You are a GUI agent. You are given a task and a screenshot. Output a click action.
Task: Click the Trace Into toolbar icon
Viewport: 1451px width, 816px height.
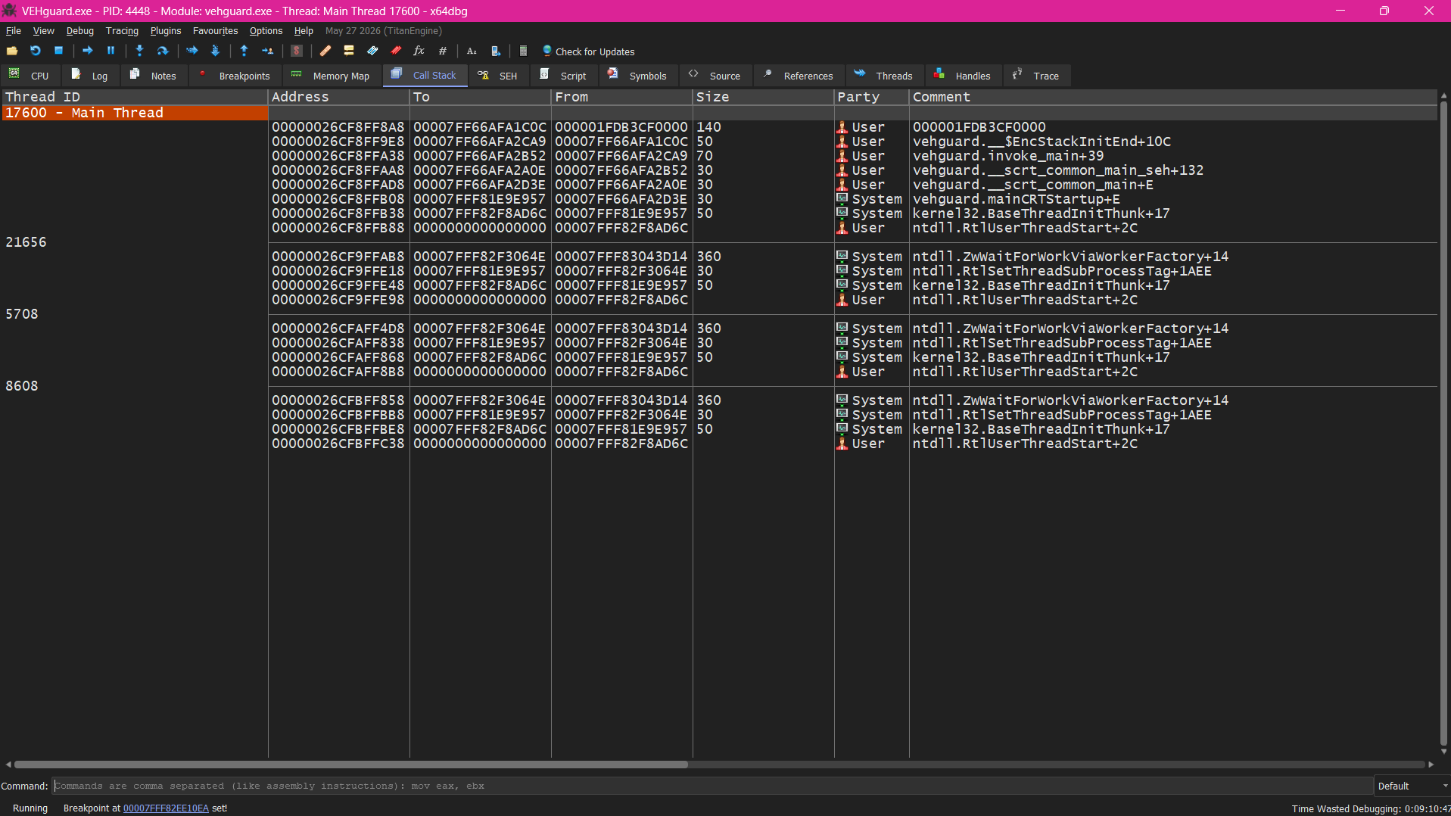192,51
